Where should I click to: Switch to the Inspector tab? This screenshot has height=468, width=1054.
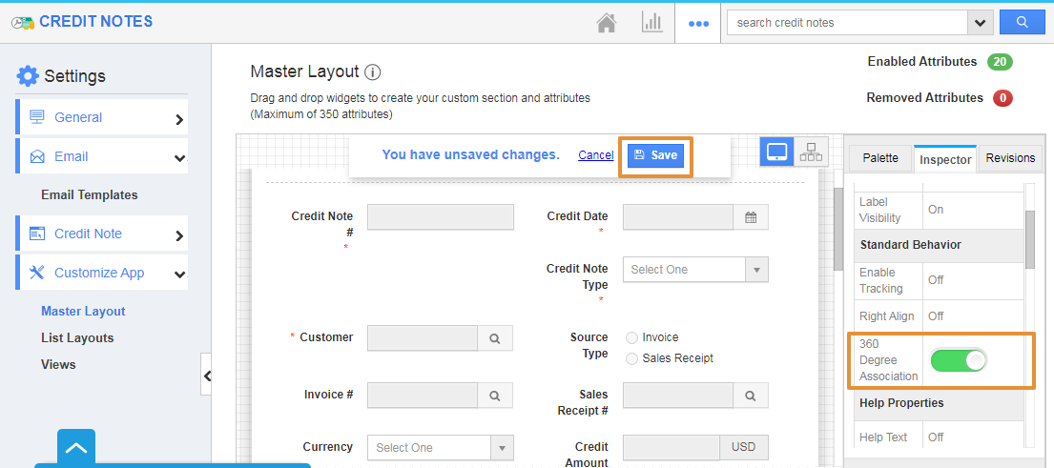(x=945, y=159)
